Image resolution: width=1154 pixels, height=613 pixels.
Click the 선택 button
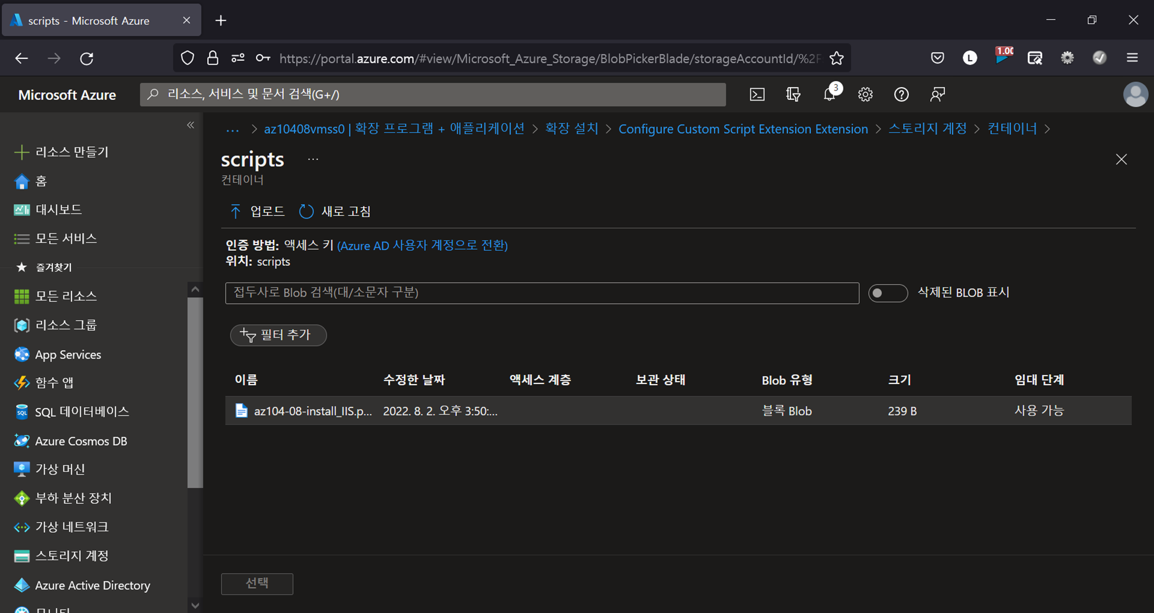257,583
